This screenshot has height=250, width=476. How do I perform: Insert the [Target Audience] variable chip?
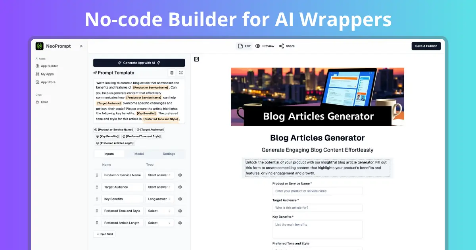[150, 129]
